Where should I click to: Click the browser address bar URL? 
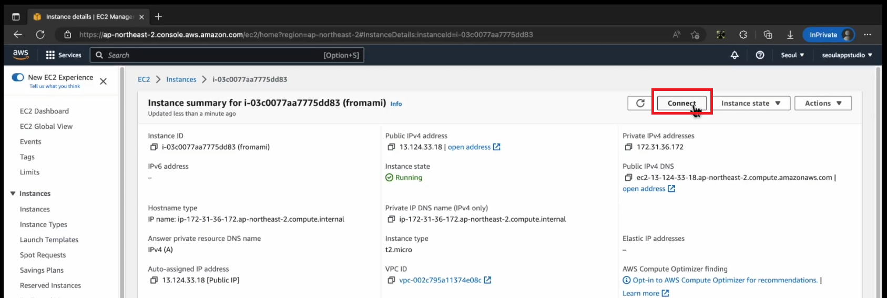tap(306, 35)
